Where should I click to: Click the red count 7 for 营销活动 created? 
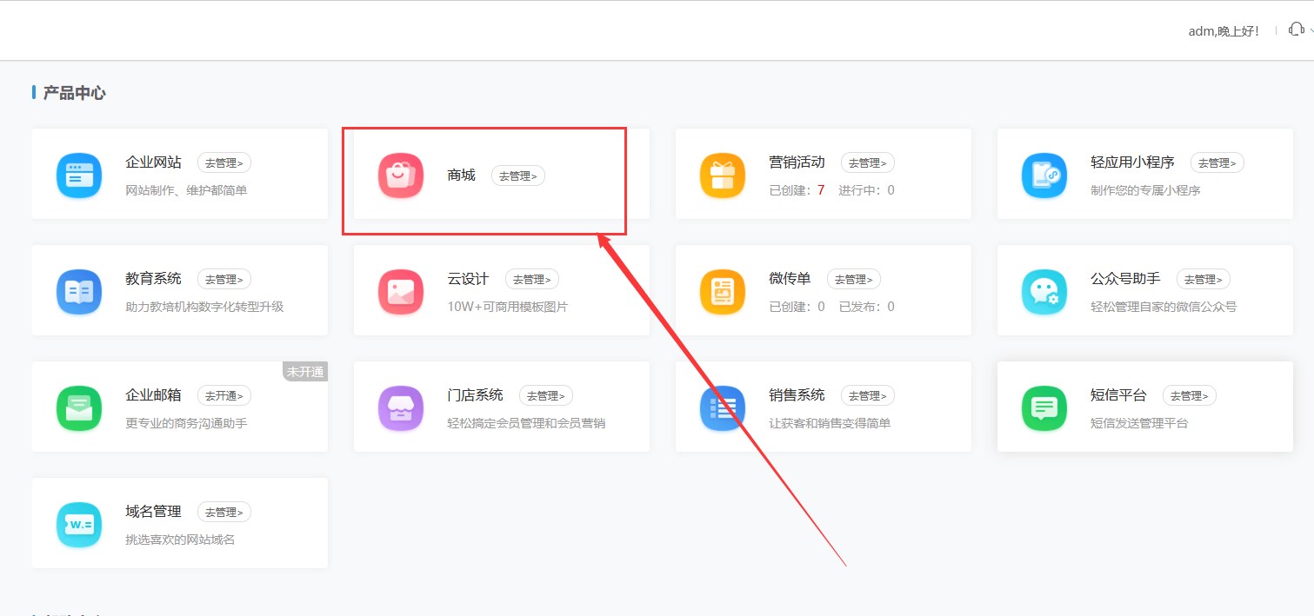coord(820,189)
